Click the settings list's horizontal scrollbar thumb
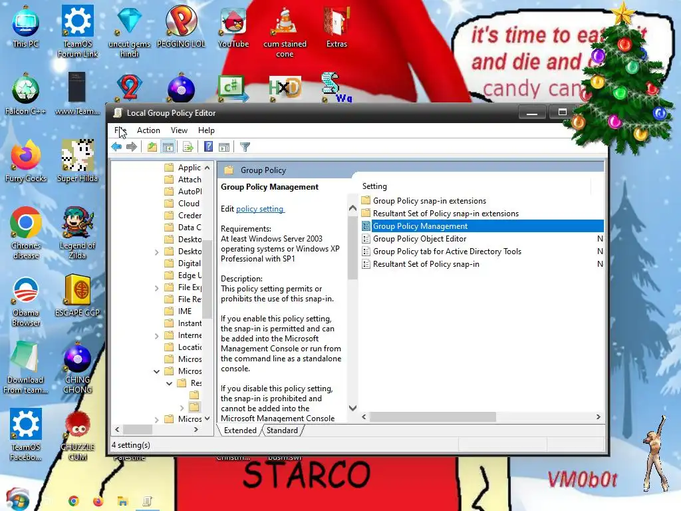Image resolution: width=681 pixels, height=511 pixels. tap(432, 417)
